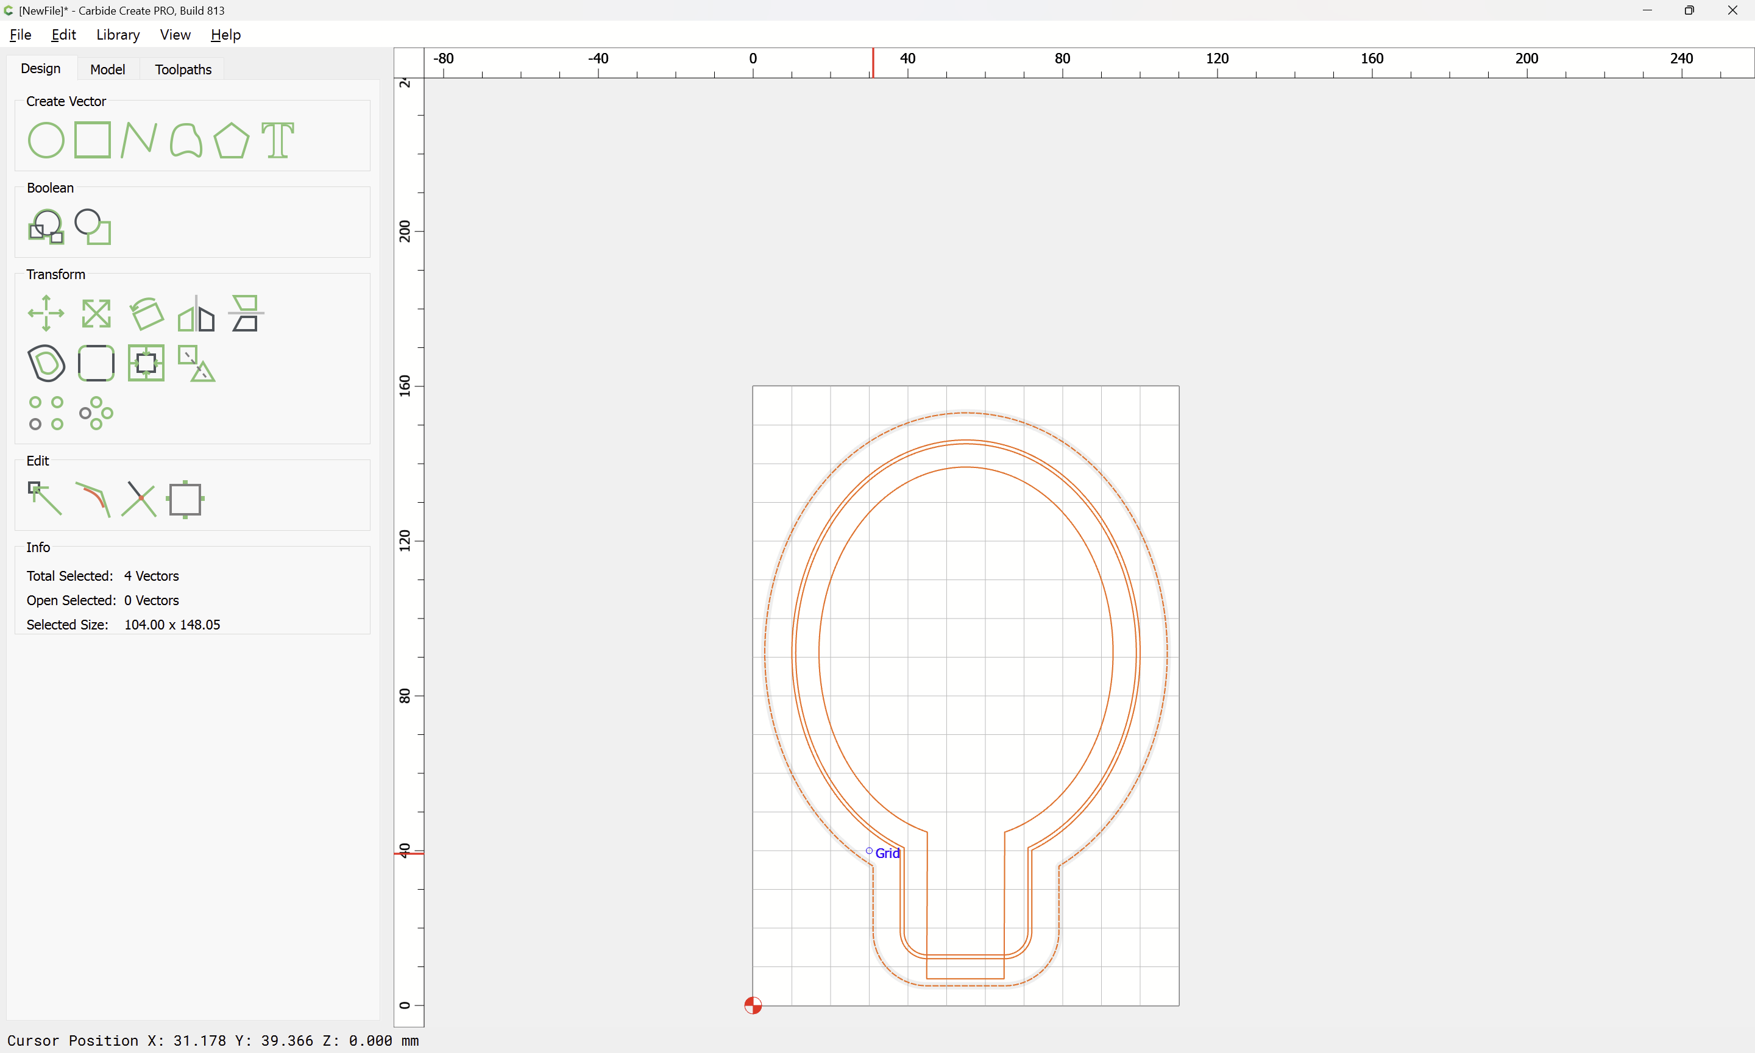Apply Boolean subtraction tool
The image size is (1755, 1053).
pyautogui.click(x=93, y=226)
